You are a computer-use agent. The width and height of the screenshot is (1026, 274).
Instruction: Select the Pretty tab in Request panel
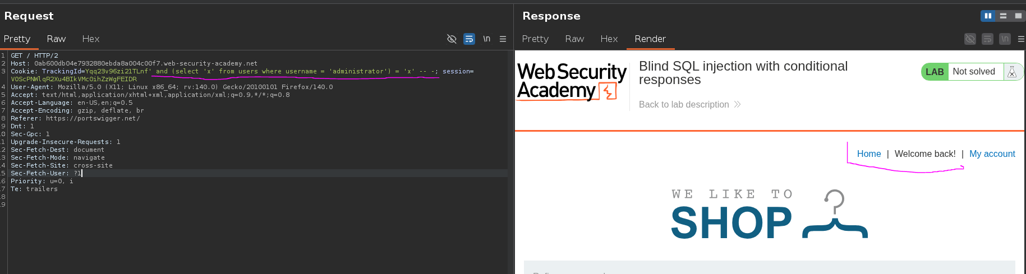pyautogui.click(x=17, y=39)
